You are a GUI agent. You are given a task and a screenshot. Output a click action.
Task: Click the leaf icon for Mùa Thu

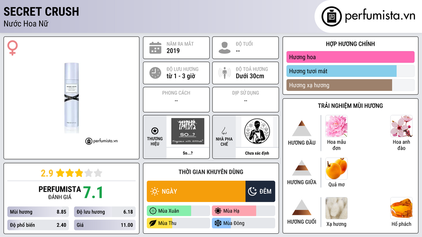(153, 223)
